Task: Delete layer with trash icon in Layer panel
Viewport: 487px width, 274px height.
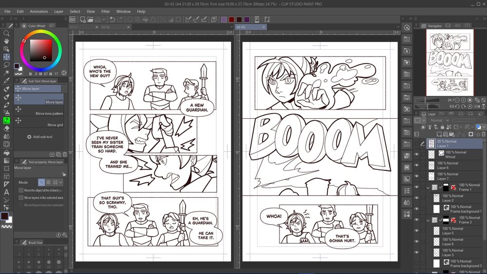Action: 484,134
